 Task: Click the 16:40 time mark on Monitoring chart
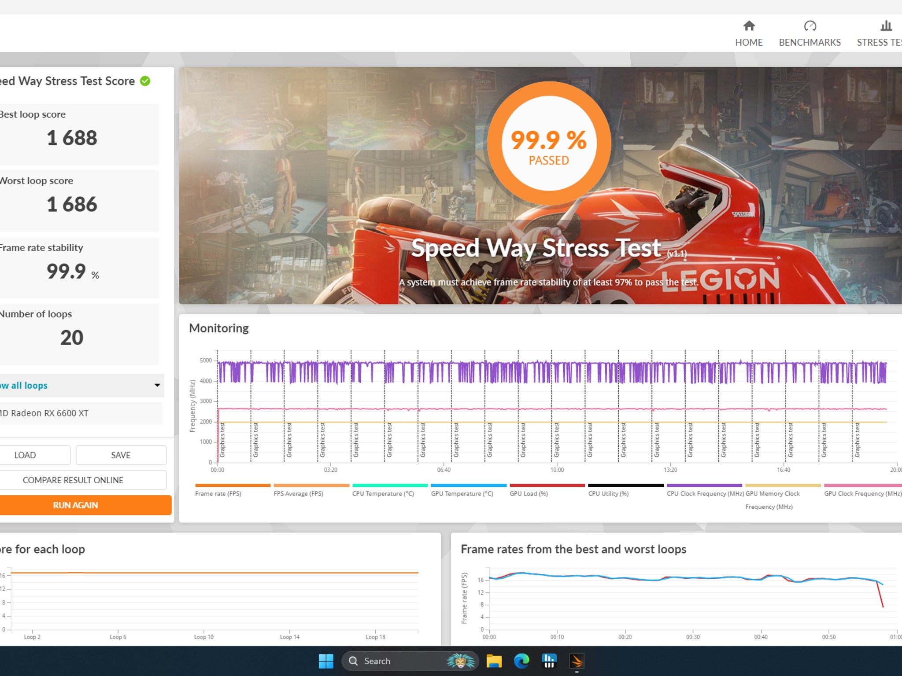pyautogui.click(x=784, y=470)
